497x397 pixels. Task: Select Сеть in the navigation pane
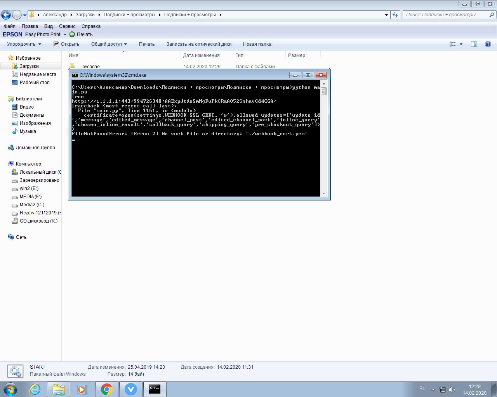click(x=21, y=237)
